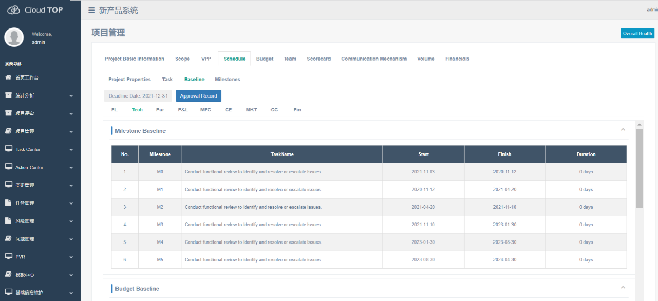Viewport: 658px width, 301px height.
Task: Expand the PVR chevron
Action: pyautogui.click(x=71, y=257)
